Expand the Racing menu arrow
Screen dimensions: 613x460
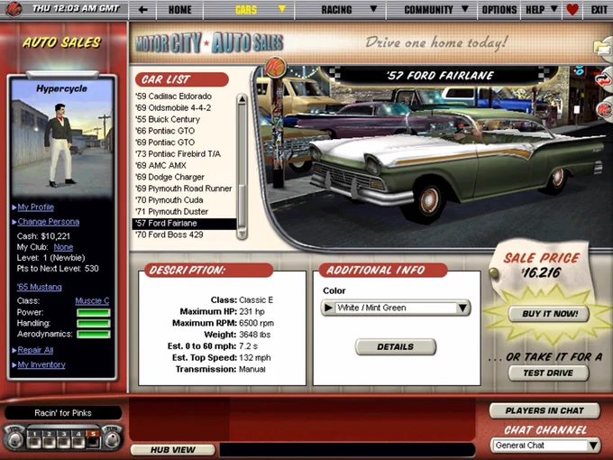click(x=373, y=9)
